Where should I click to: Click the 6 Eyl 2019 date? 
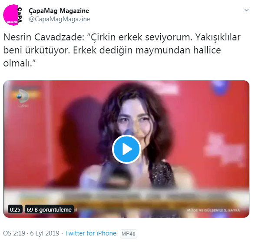45,233
